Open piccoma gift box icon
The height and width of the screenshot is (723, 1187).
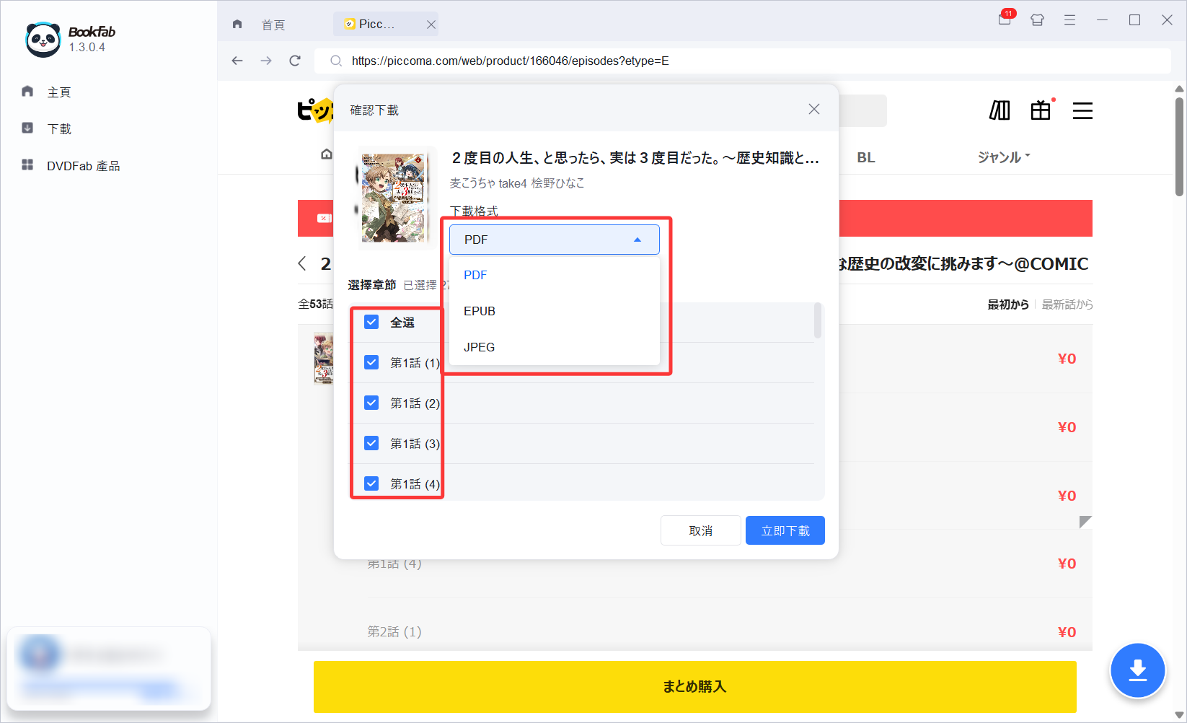pos(1041,110)
